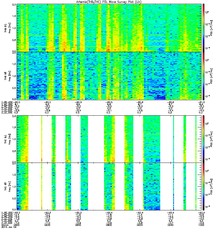Click the THC B∥ panel color bar

pyautogui.click(x=204, y=186)
